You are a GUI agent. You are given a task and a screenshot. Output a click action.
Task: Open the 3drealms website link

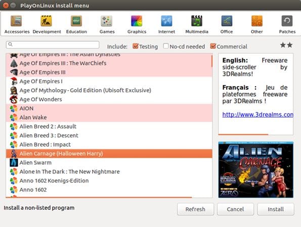tap(257, 115)
